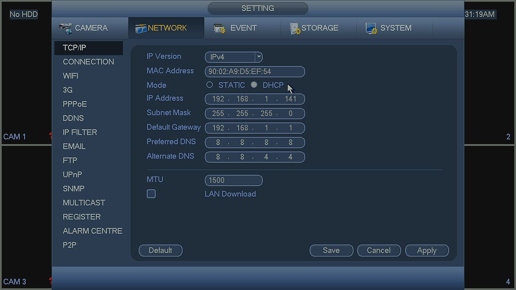Click the Cancel button
The width and height of the screenshot is (516, 290).
tap(379, 250)
